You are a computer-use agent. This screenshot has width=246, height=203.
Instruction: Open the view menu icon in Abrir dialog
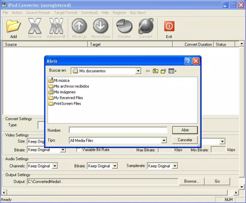tap(172, 71)
